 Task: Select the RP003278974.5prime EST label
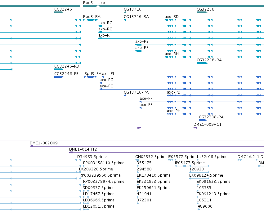104,182
